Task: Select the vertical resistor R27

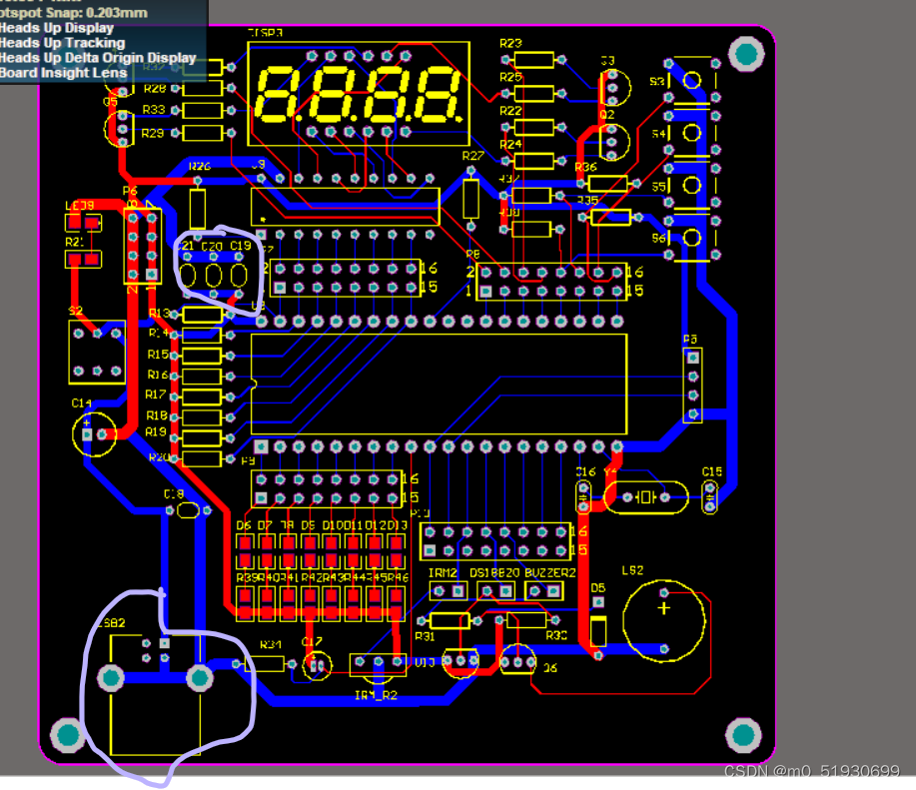Action: tap(470, 199)
